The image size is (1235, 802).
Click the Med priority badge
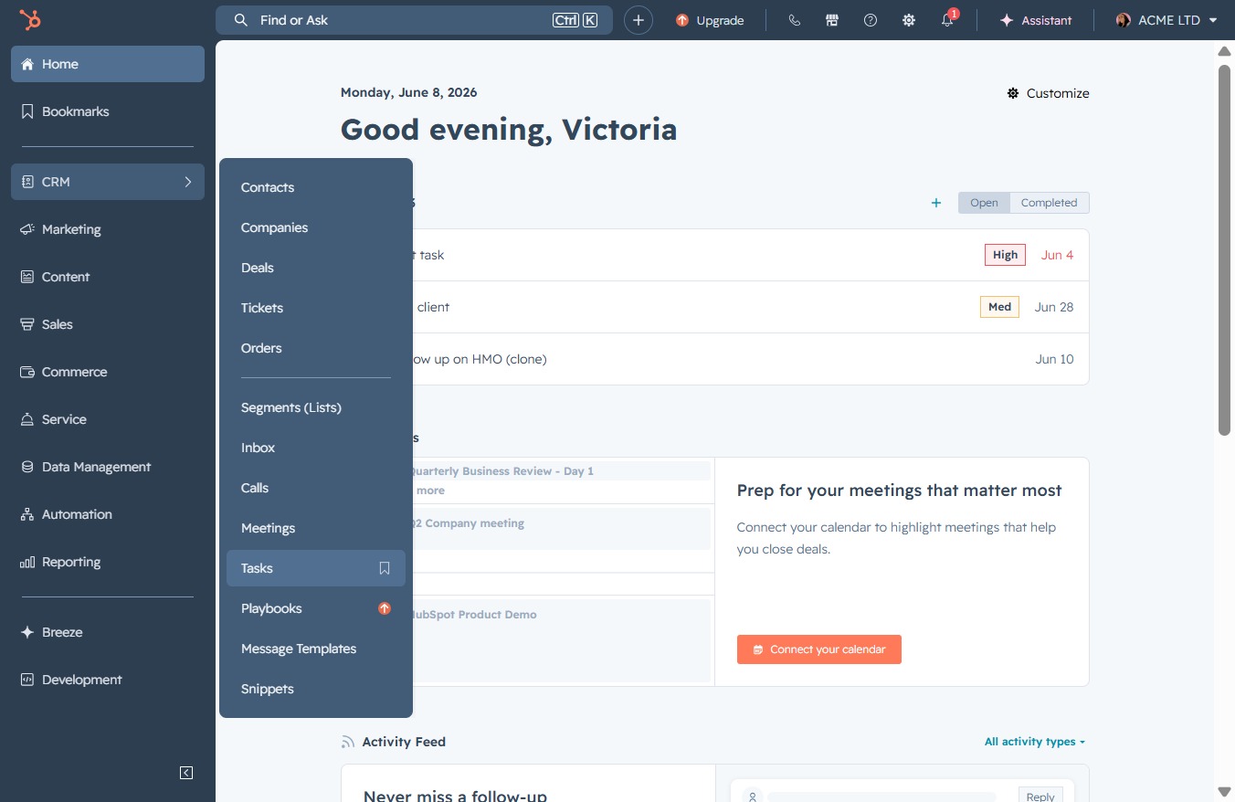999,307
